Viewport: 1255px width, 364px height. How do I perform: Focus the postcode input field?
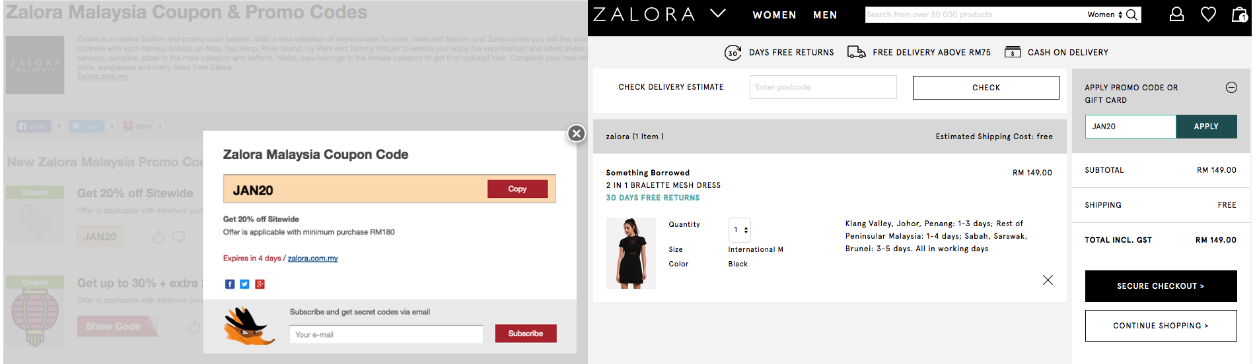coord(823,87)
